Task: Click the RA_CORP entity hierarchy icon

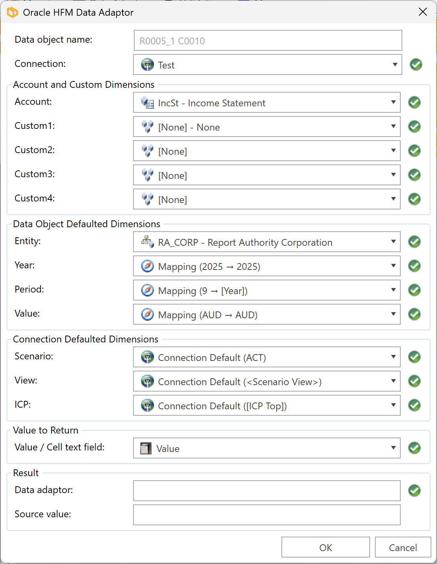Action: pyautogui.click(x=148, y=242)
